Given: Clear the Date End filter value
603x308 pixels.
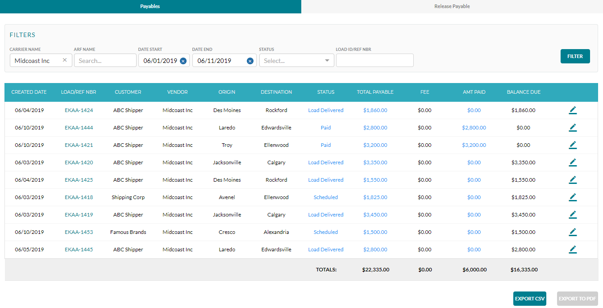Looking at the screenshot, I should point(250,61).
